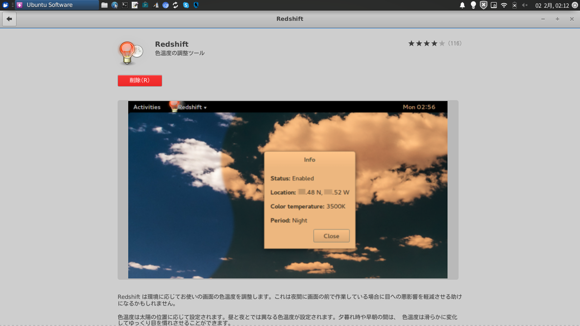
Task: Open the Xfce whisker menu mouse icon
Action: [x=5, y=5]
